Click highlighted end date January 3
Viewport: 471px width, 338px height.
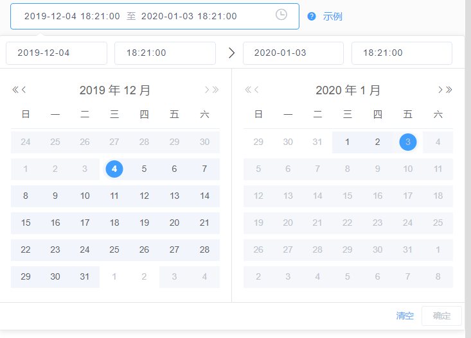(407, 142)
